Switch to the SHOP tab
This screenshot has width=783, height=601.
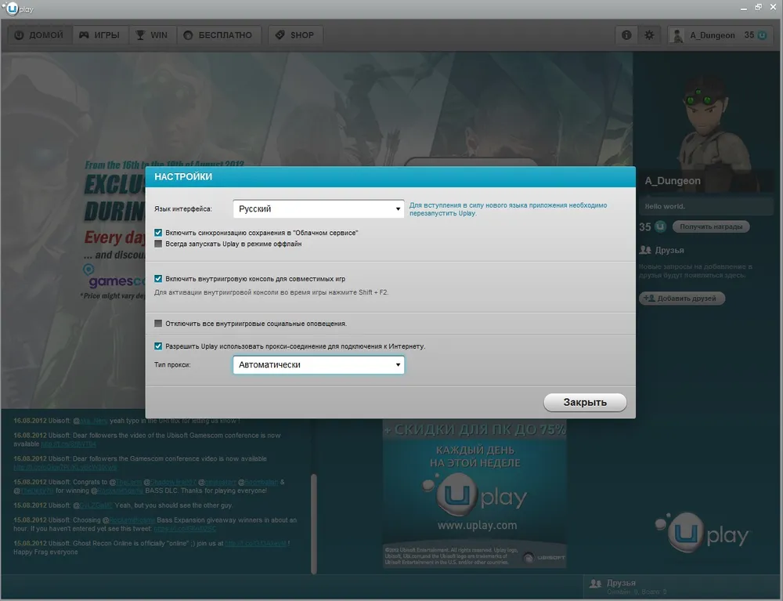click(x=295, y=34)
